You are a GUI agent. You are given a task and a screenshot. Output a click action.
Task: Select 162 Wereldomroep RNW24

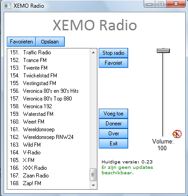48,137
